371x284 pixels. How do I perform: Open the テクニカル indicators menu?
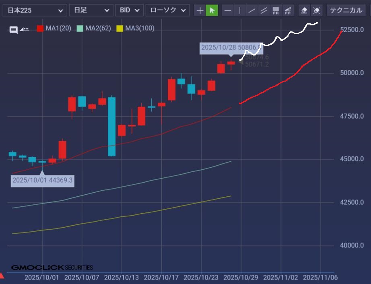pos(346,10)
